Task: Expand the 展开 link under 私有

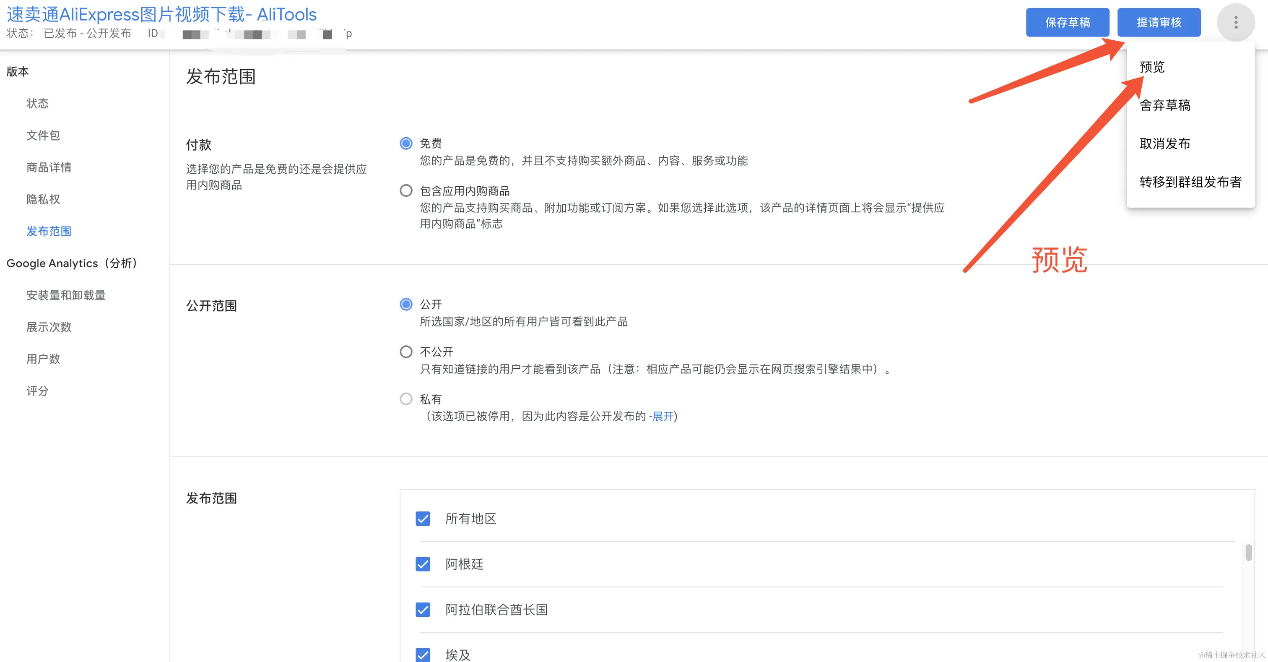Action: tap(663, 416)
